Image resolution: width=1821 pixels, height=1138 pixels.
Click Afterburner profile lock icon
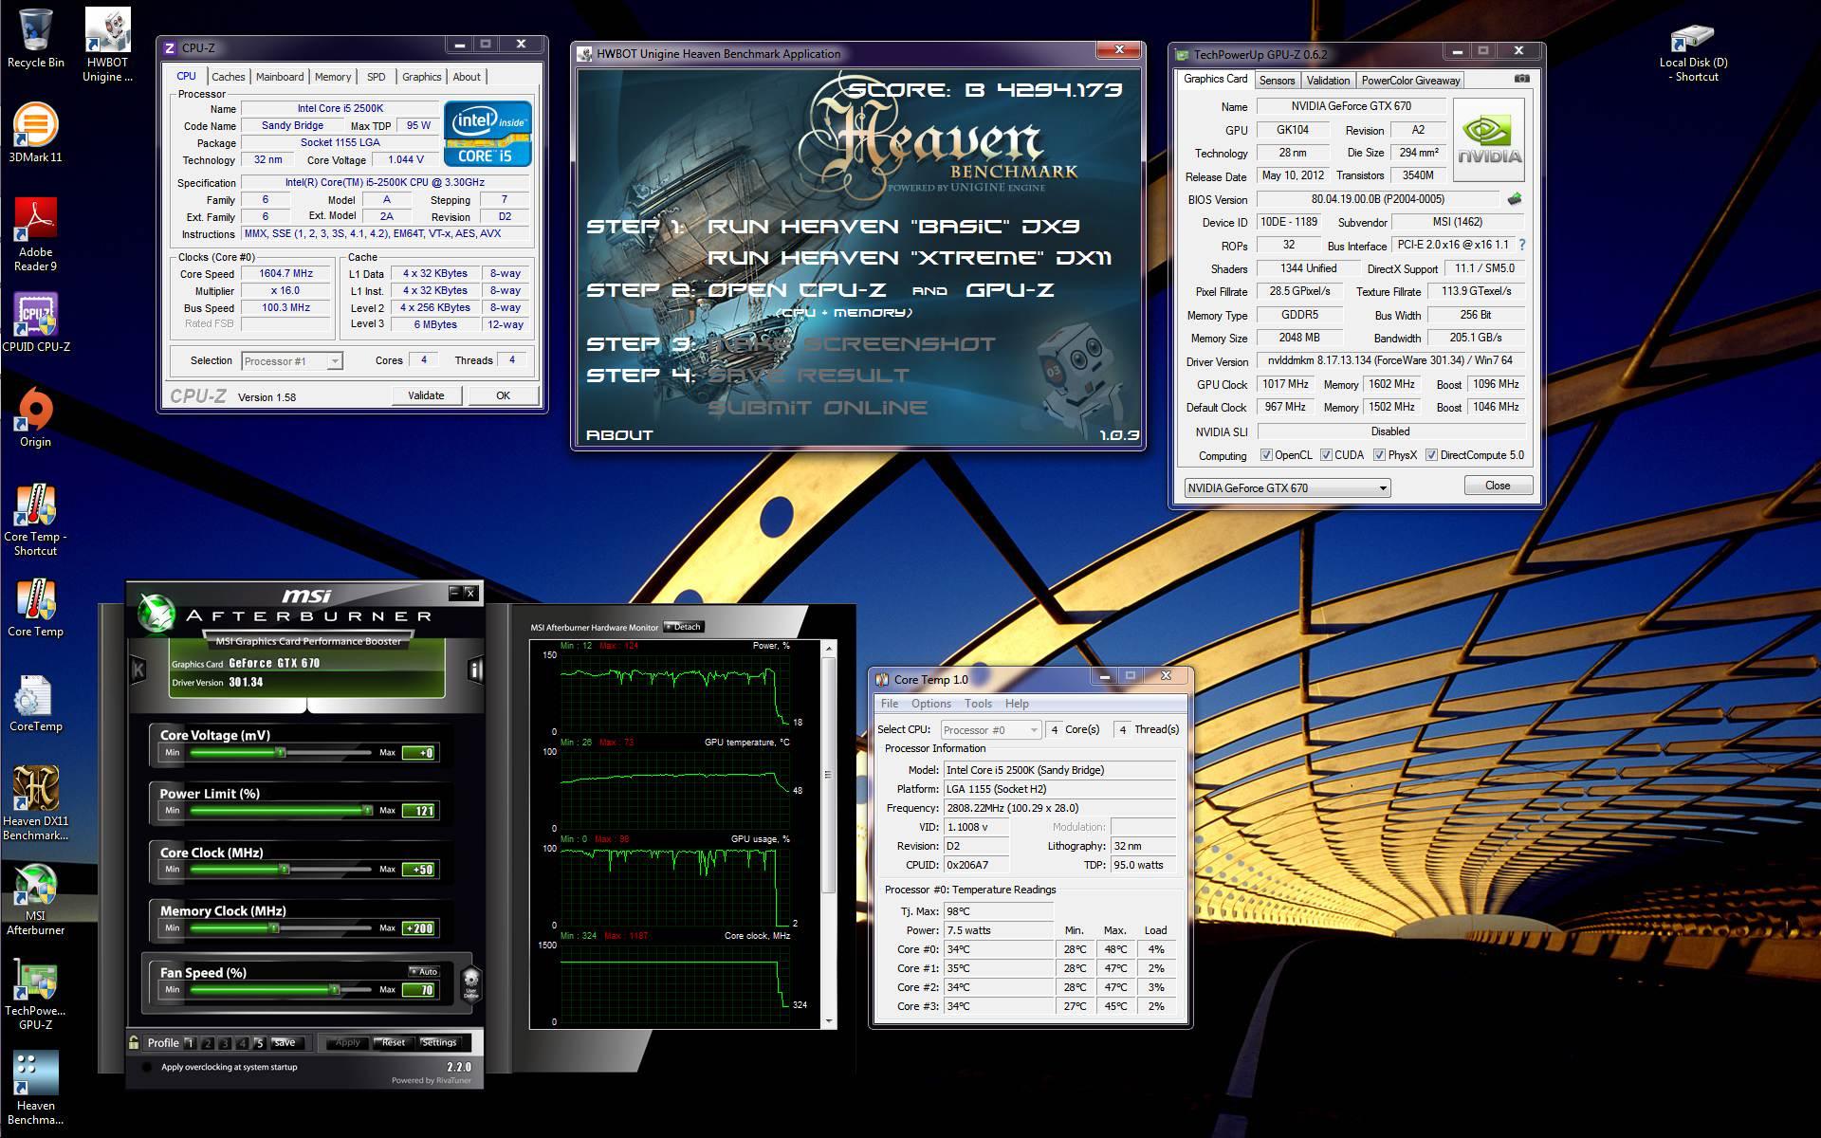(135, 1042)
